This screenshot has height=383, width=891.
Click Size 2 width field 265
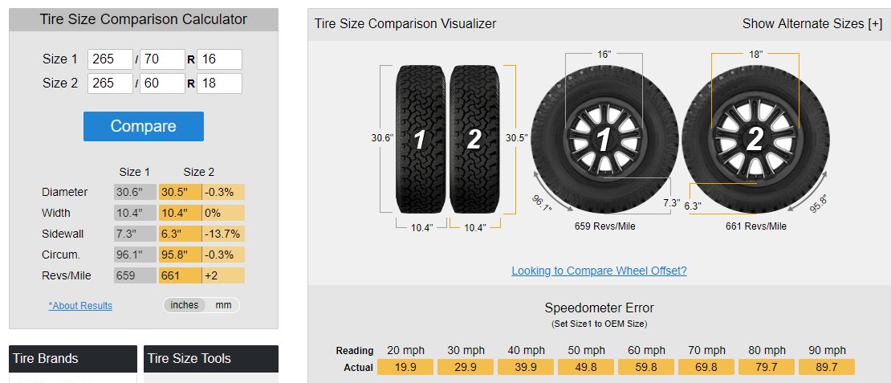click(110, 83)
